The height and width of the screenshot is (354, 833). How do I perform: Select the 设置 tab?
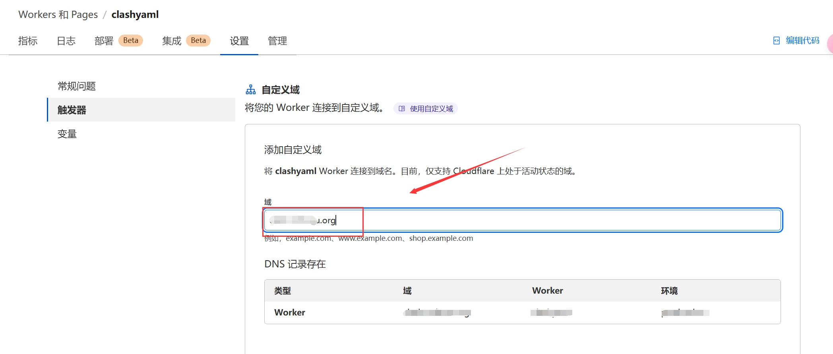coord(239,41)
